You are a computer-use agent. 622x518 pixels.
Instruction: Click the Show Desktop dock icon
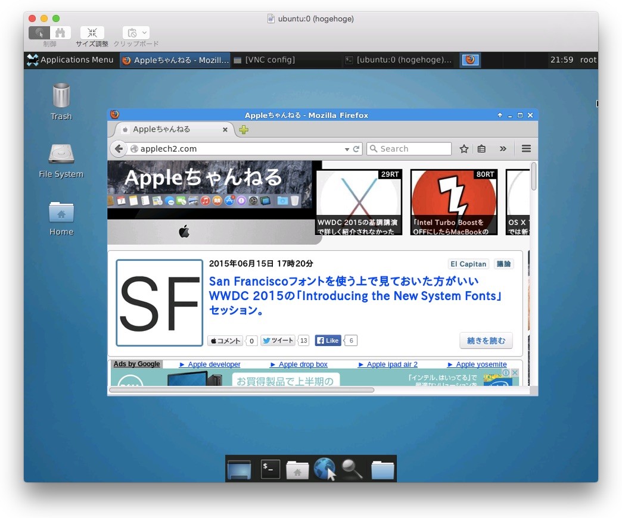pos(239,469)
